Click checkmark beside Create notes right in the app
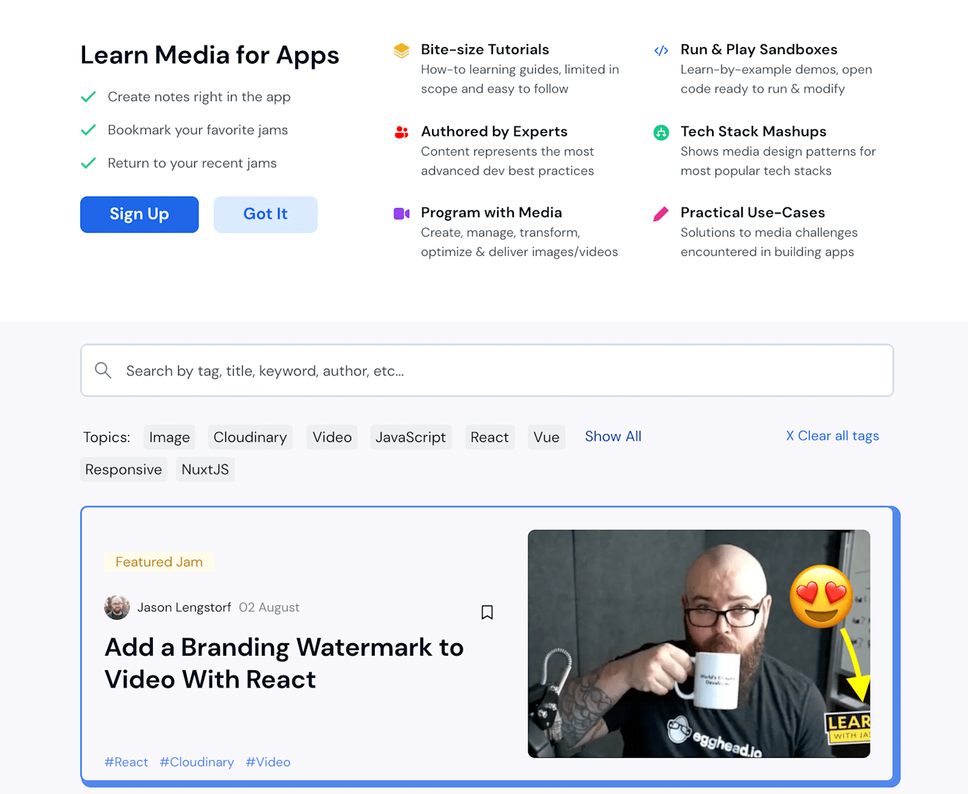This screenshot has width=968, height=794. [x=89, y=97]
